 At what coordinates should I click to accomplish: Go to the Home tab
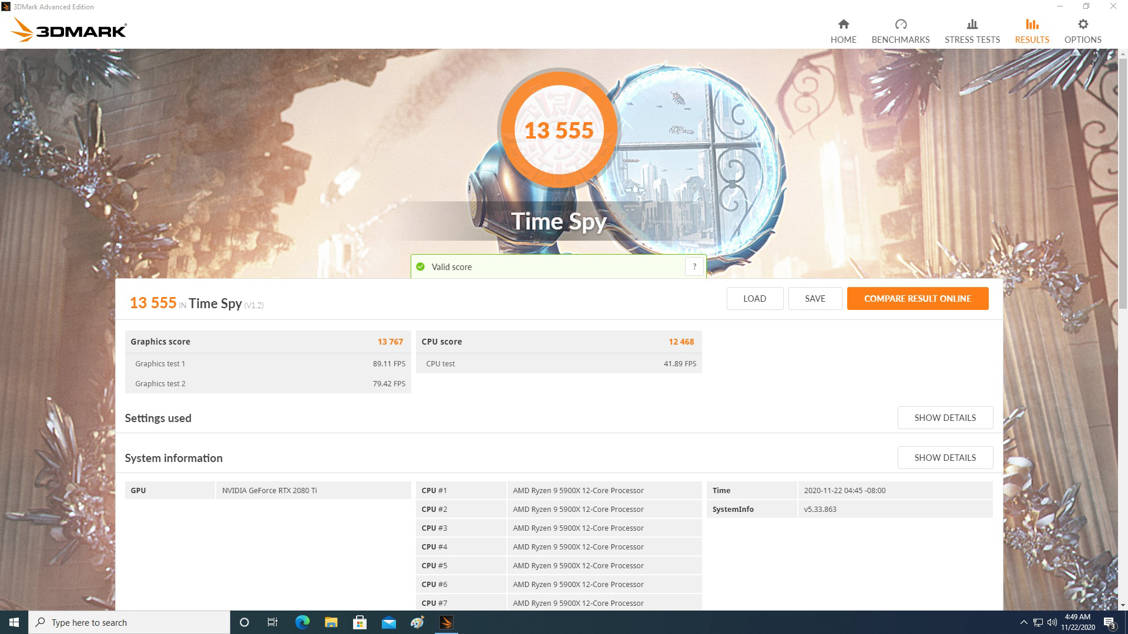843,31
